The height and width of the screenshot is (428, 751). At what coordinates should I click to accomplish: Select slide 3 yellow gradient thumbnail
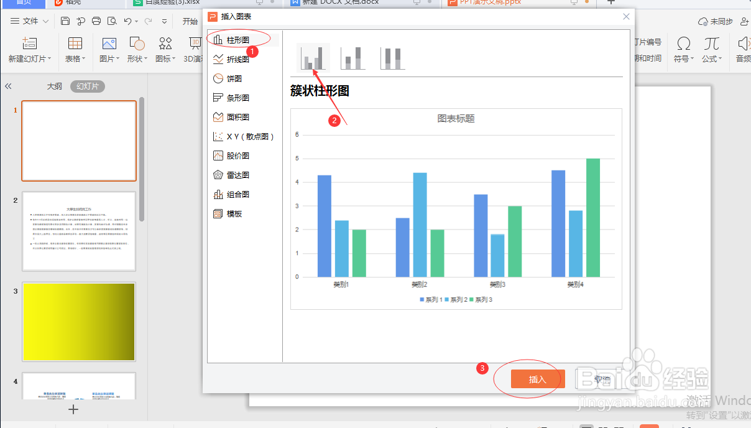pyautogui.click(x=79, y=322)
